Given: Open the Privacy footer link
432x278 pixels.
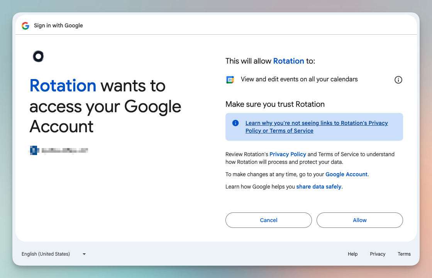Looking at the screenshot, I should coord(378,254).
